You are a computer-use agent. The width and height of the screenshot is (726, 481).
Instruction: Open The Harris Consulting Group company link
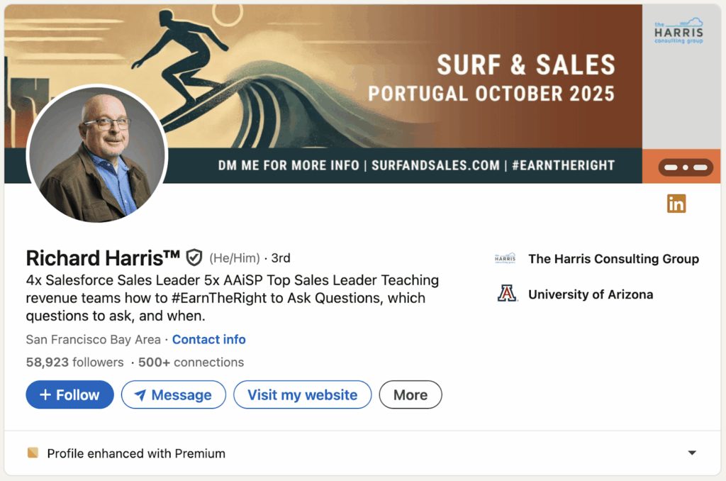coord(613,259)
